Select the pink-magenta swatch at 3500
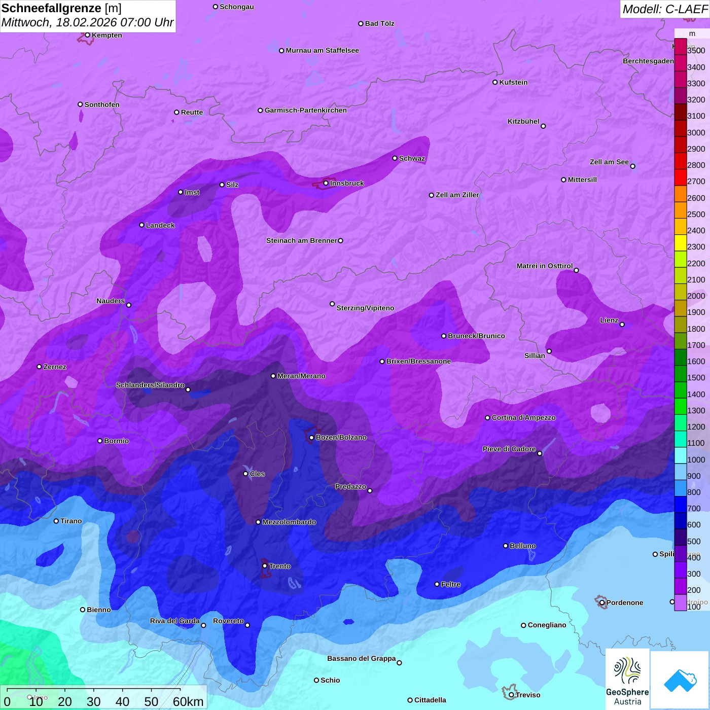The height and width of the screenshot is (710, 710). click(x=681, y=47)
